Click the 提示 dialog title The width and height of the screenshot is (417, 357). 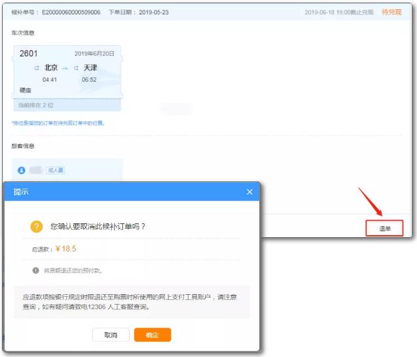21,191
